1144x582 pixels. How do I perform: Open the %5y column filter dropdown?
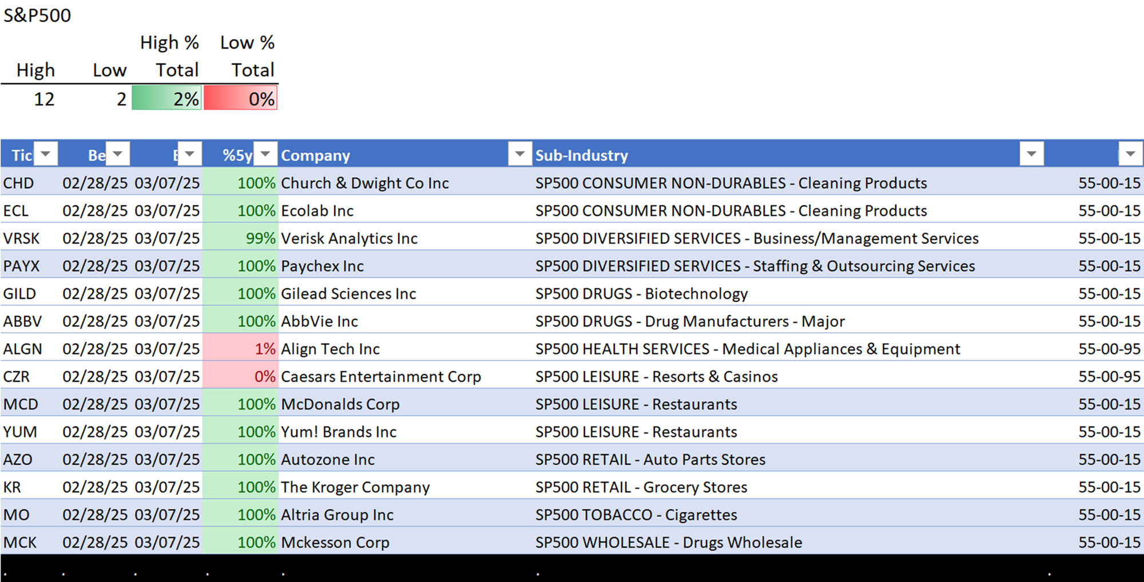click(x=265, y=154)
